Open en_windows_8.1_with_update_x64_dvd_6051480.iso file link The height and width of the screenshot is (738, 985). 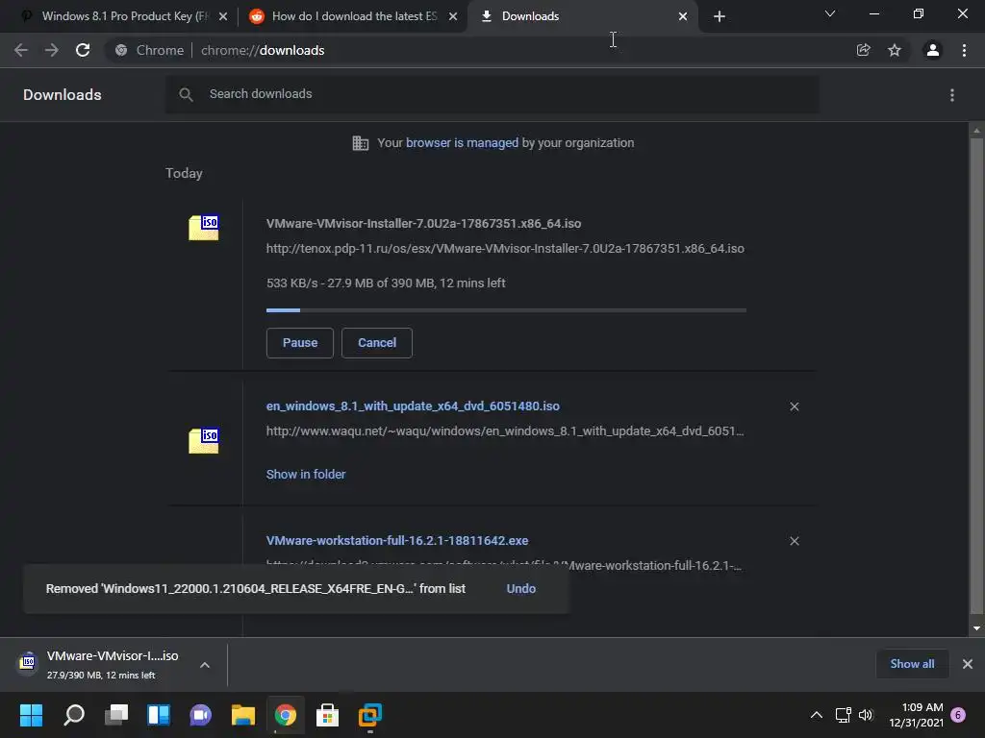coord(413,406)
